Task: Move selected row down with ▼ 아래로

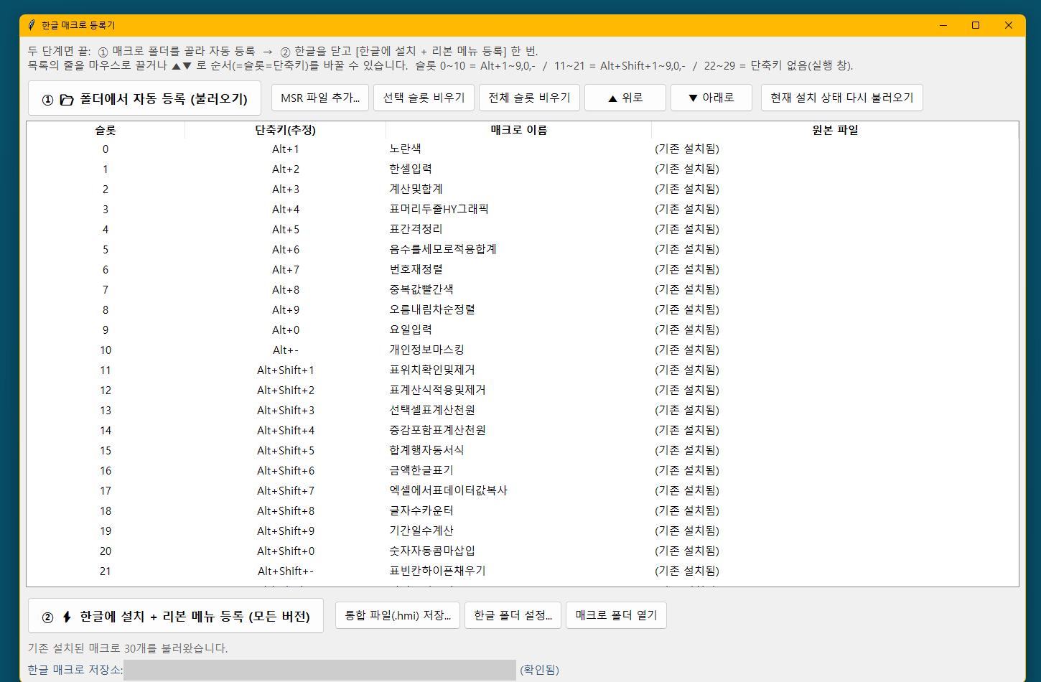Action: point(711,98)
